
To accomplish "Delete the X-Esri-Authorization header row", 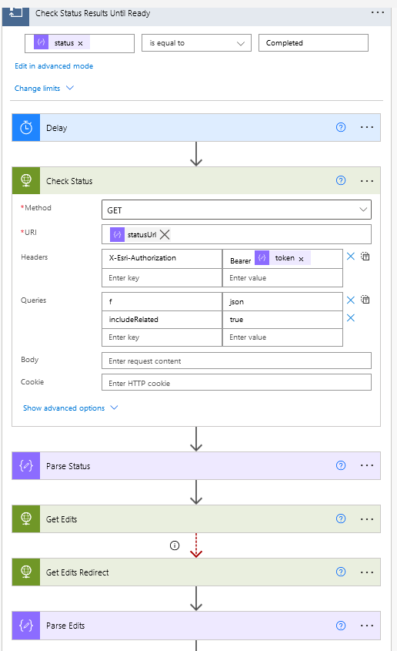I will tap(351, 257).
